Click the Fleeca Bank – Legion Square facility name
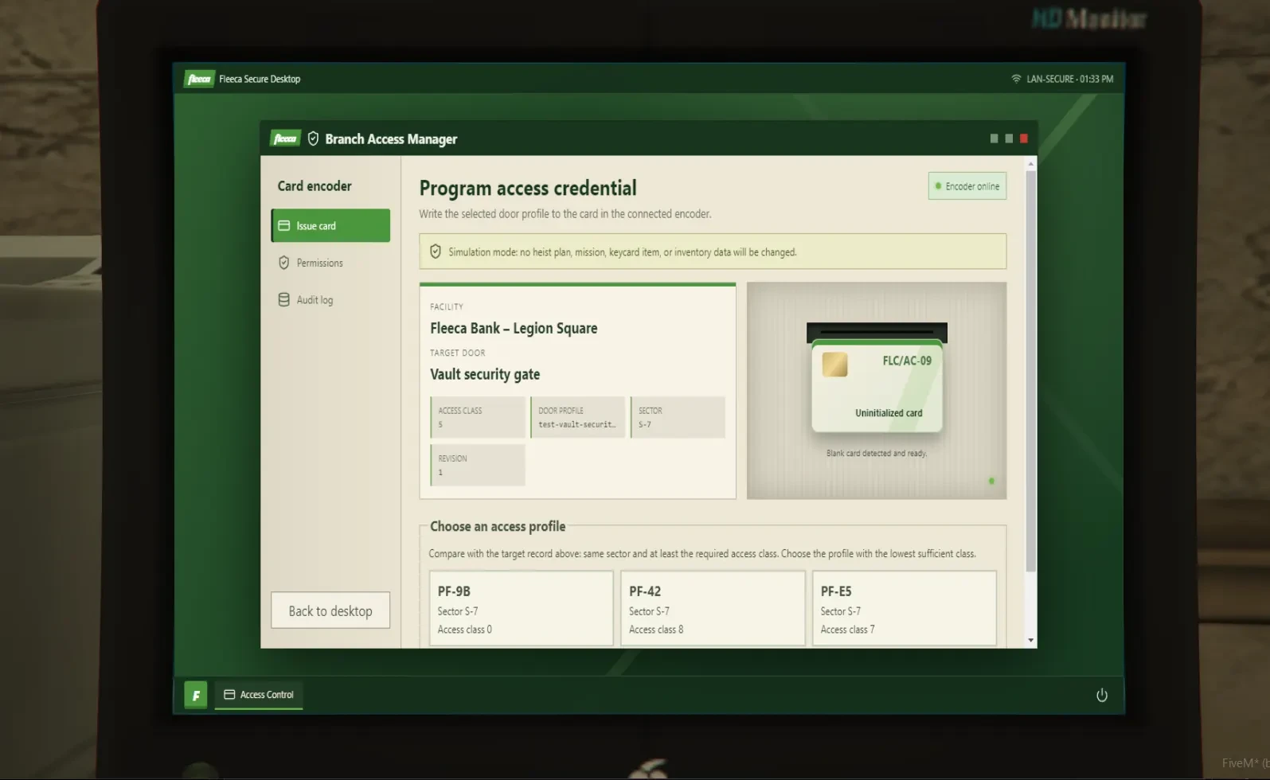 (x=514, y=328)
